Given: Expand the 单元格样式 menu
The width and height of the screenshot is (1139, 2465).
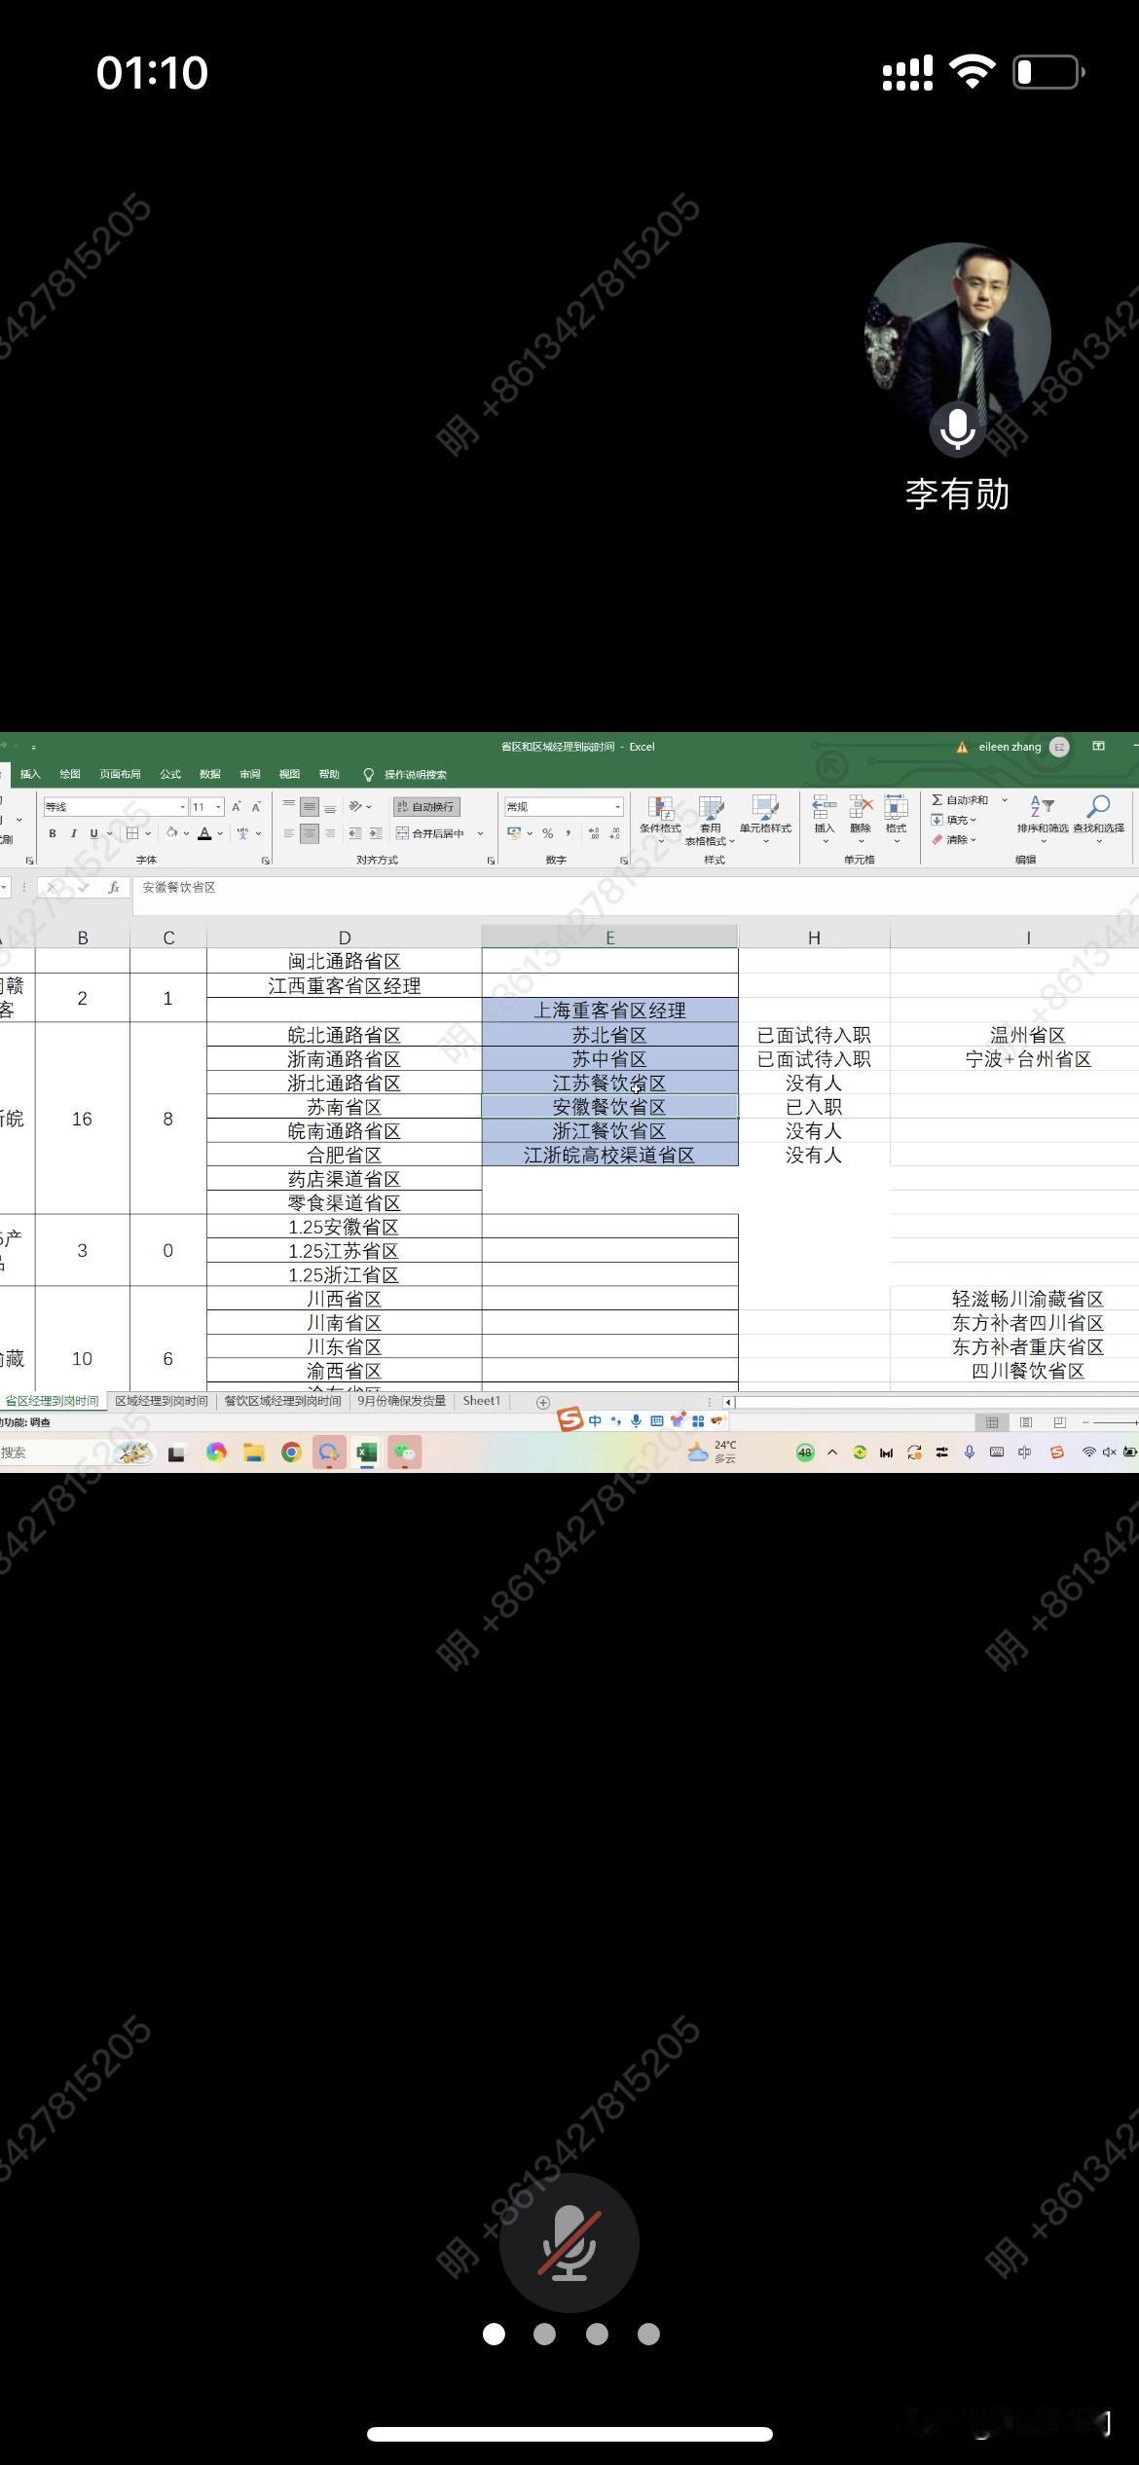Looking at the screenshot, I should 765,818.
